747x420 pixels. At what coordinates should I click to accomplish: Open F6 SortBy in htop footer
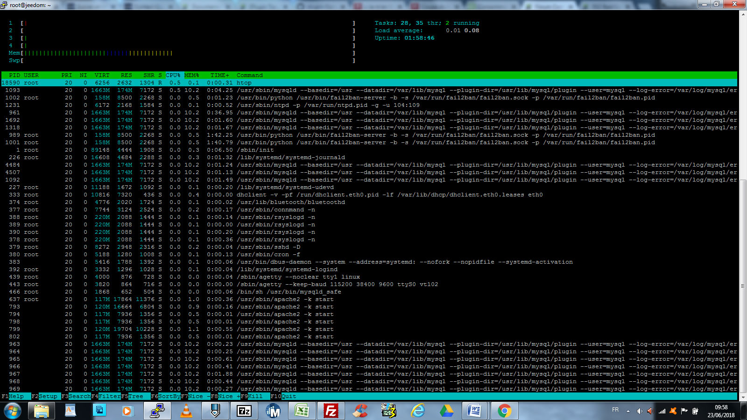166,396
